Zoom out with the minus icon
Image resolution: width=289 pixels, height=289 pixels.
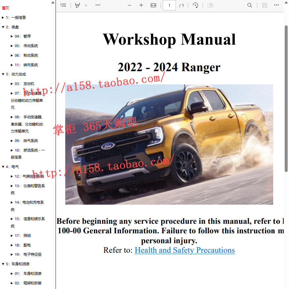tap(130, 5)
